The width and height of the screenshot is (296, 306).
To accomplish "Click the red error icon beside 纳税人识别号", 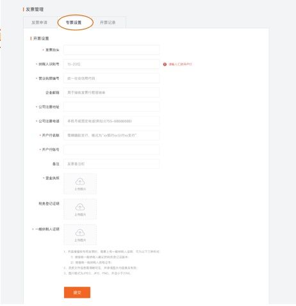I will click(165, 64).
